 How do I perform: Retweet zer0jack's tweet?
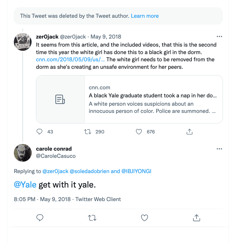[87, 132]
